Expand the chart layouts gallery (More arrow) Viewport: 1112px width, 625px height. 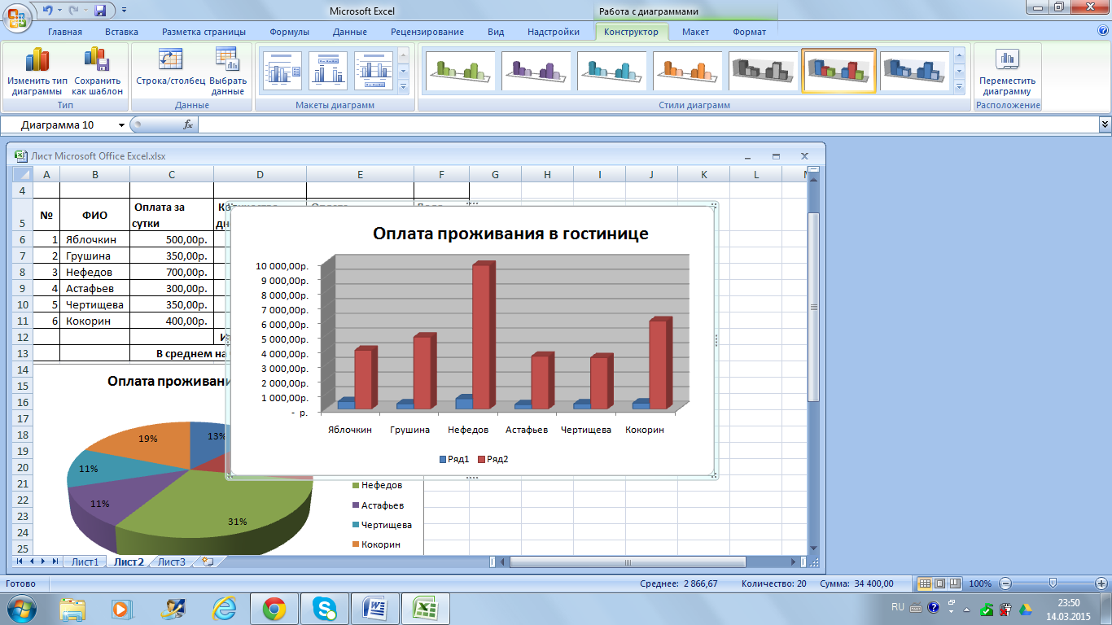[404, 85]
